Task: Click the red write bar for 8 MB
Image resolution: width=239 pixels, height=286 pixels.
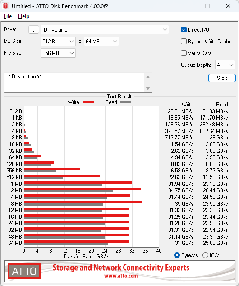Action: tap(83, 202)
